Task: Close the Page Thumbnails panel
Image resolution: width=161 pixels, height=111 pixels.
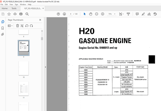Action: [x=40, y=20]
